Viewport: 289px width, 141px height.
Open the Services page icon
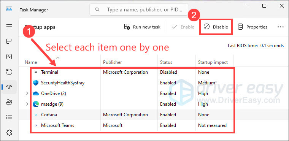pyautogui.click(x=9, y=132)
